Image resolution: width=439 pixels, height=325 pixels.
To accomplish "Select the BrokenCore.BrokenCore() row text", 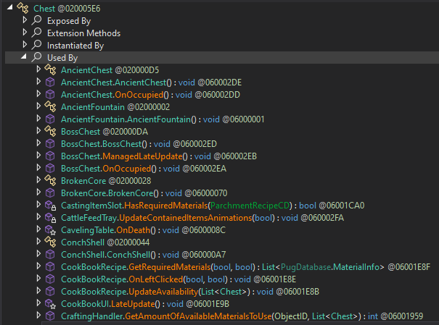I will click(x=144, y=193).
